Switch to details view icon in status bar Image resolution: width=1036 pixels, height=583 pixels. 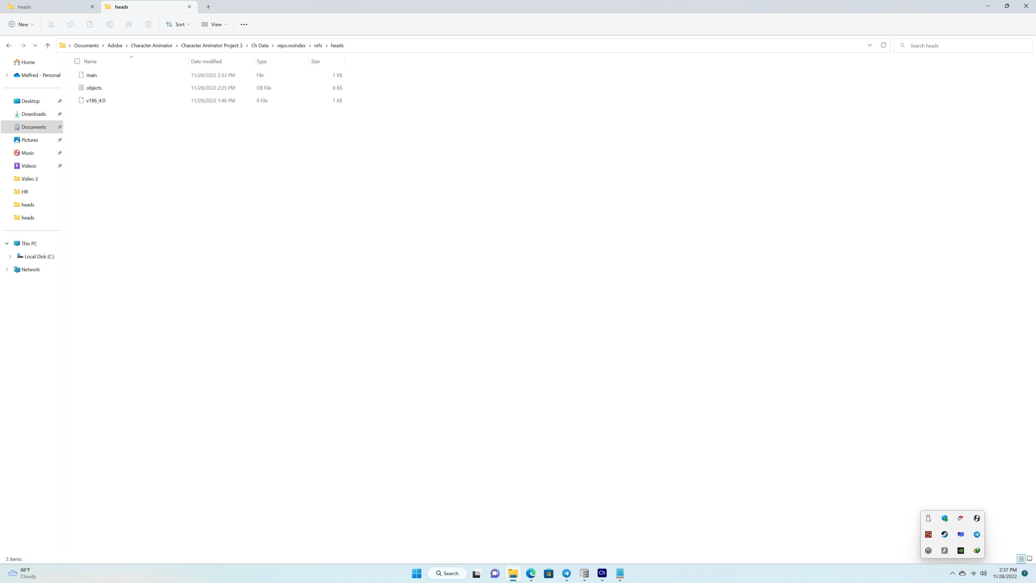[1021, 558]
